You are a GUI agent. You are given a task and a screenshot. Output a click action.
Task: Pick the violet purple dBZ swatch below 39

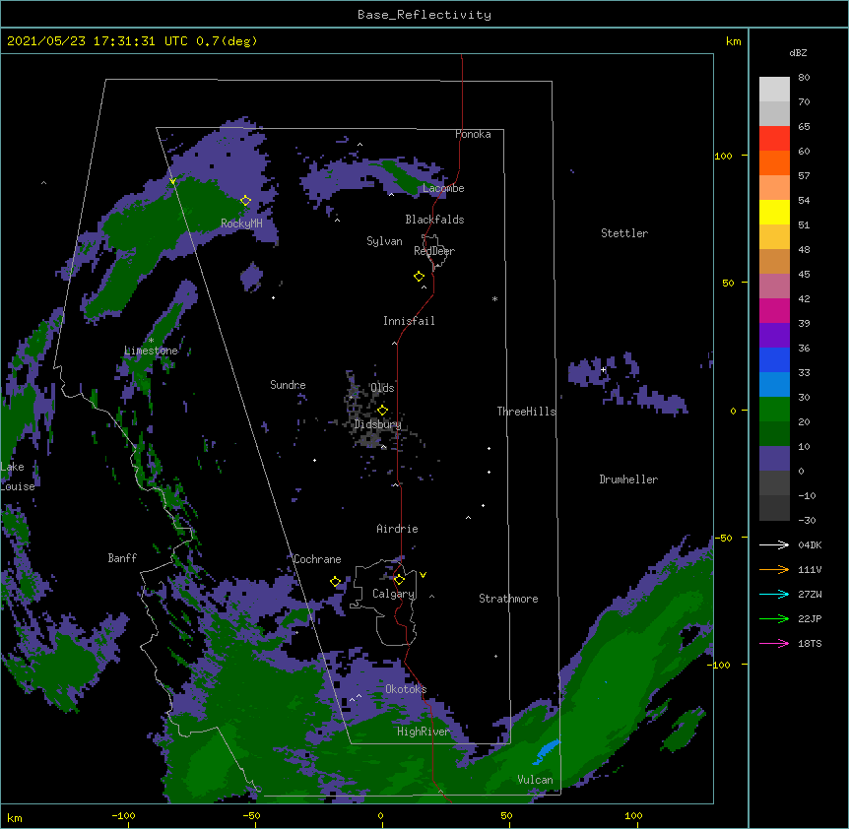click(774, 335)
